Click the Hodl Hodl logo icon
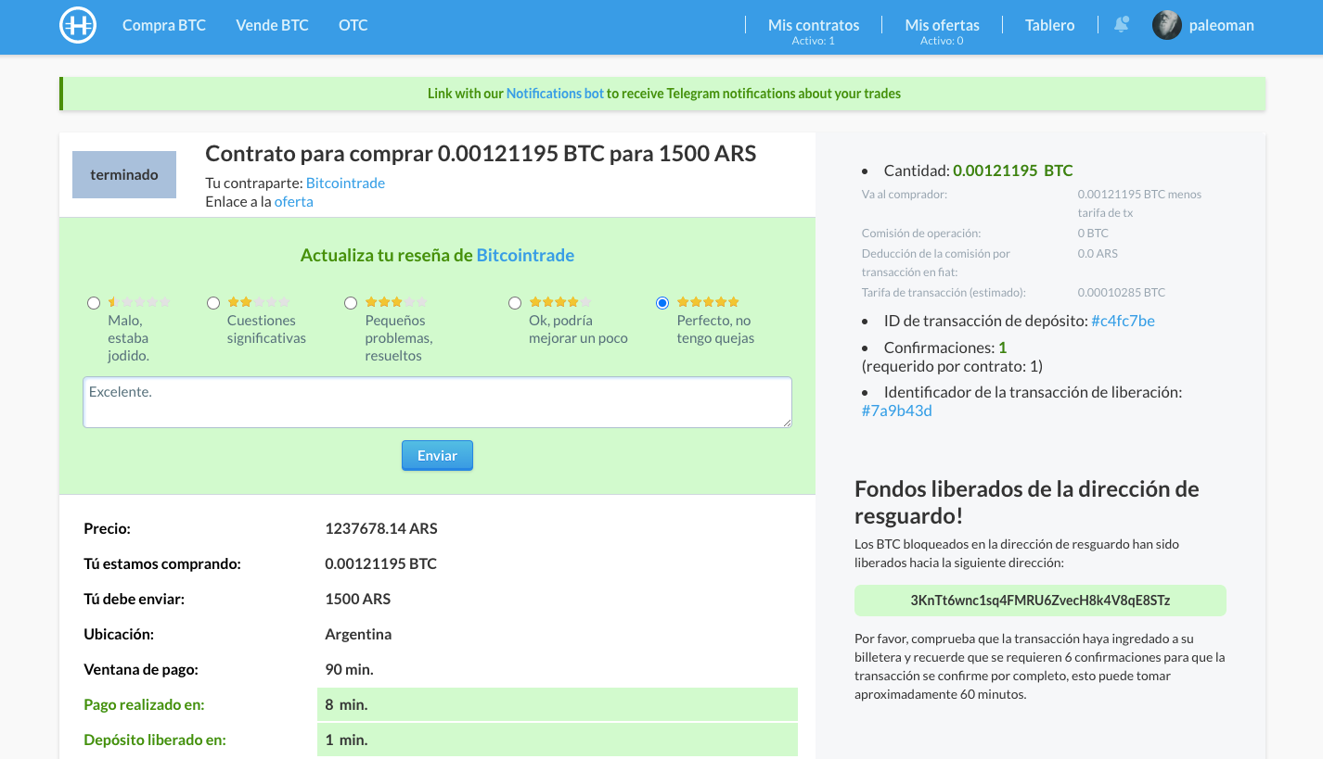This screenshot has height=759, width=1323. [78, 26]
